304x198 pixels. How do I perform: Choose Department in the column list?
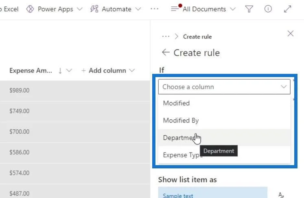pyautogui.click(x=224, y=138)
